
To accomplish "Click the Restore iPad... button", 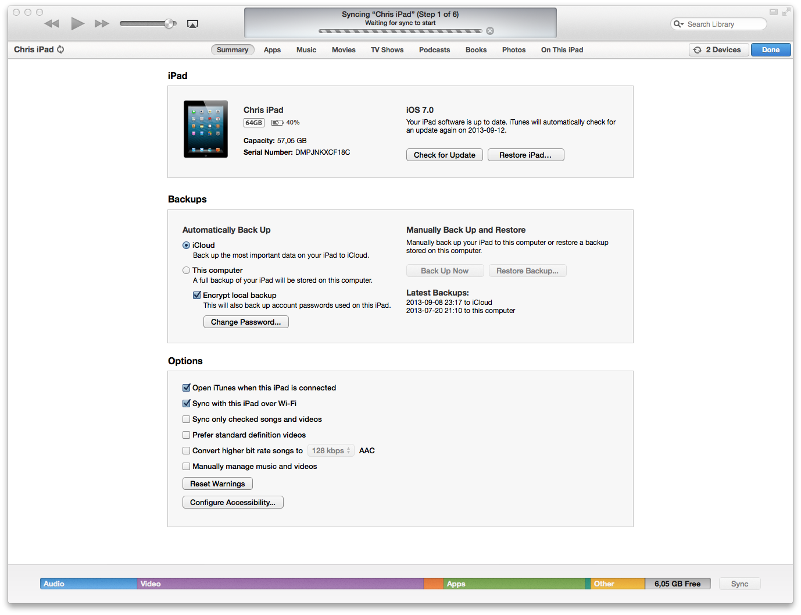I will click(x=526, y=155).
